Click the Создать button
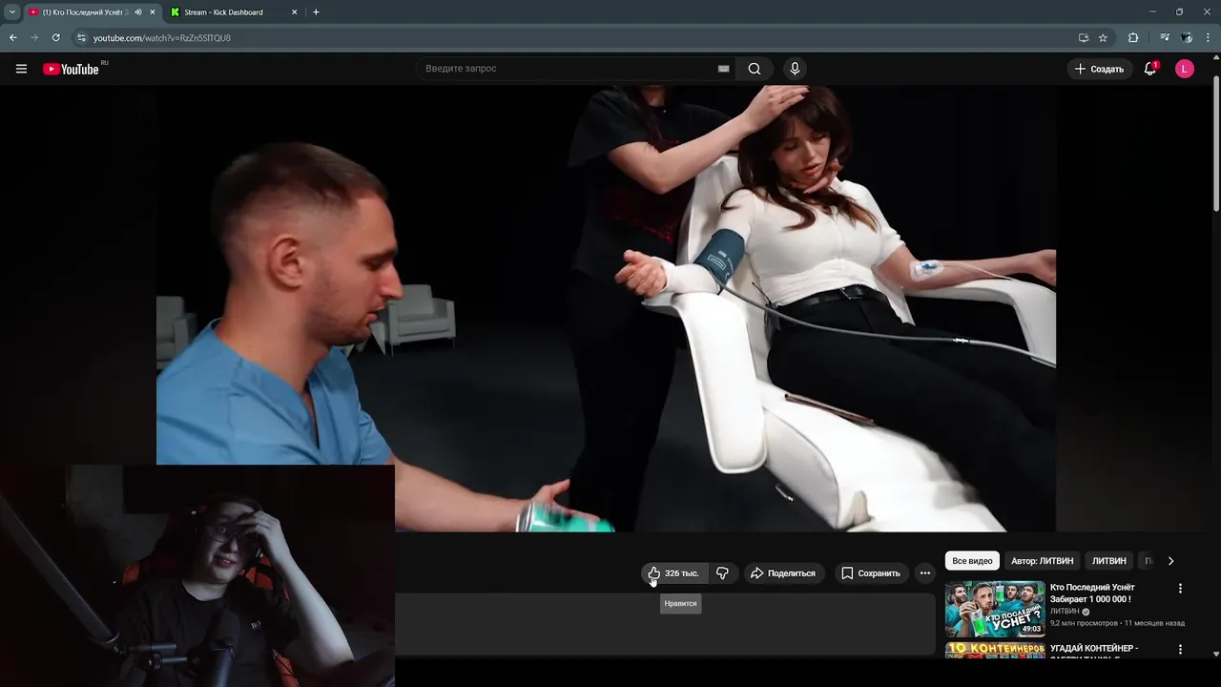This screenshot has width=1221, height=687. (1099, 69)
